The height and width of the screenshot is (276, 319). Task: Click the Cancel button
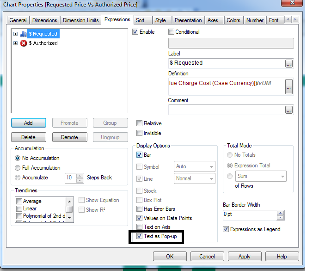click(207, 257)
